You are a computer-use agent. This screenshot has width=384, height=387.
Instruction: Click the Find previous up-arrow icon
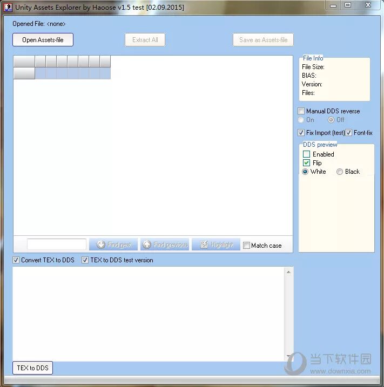pyautogui.click(x=147, y=245)
